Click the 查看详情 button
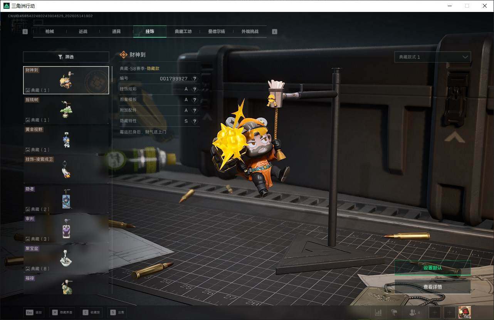The image size is (494, 320). coord(432,287)
